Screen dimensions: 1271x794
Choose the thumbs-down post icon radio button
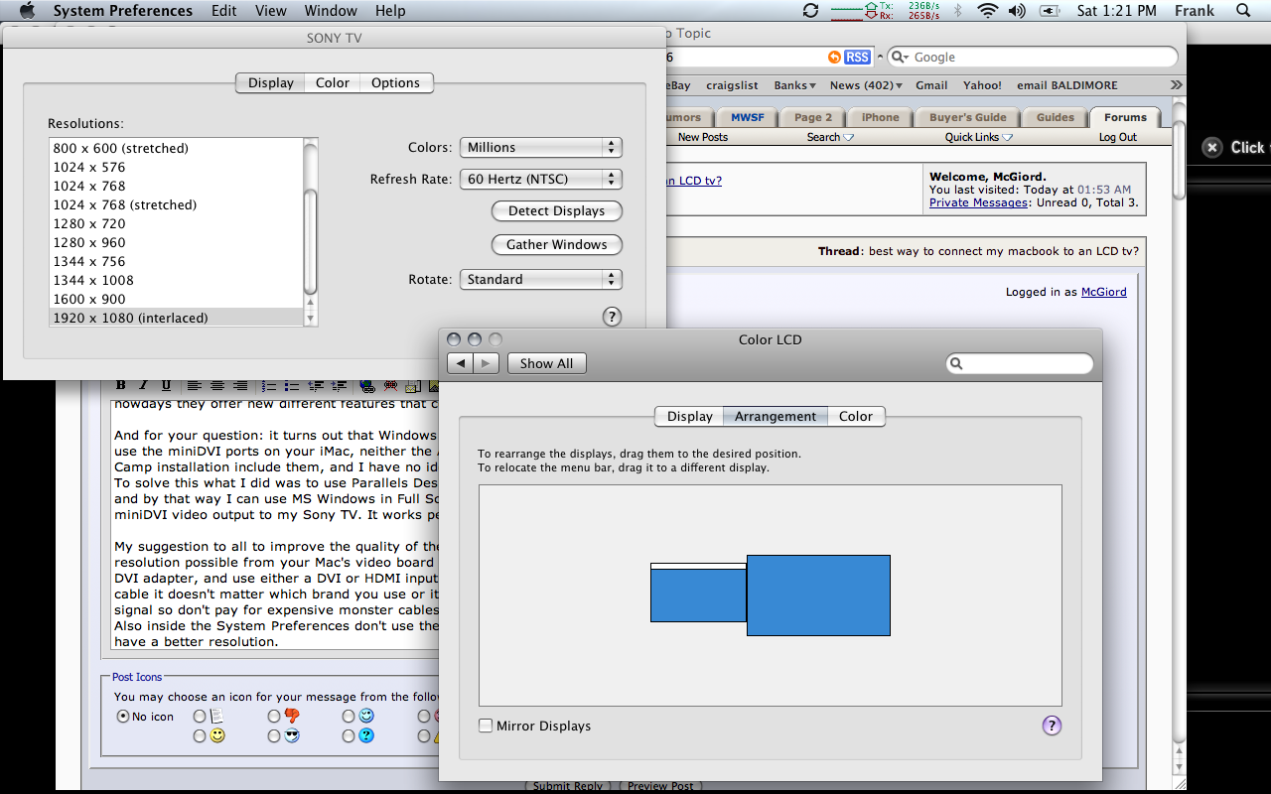[x=274, y=716]
